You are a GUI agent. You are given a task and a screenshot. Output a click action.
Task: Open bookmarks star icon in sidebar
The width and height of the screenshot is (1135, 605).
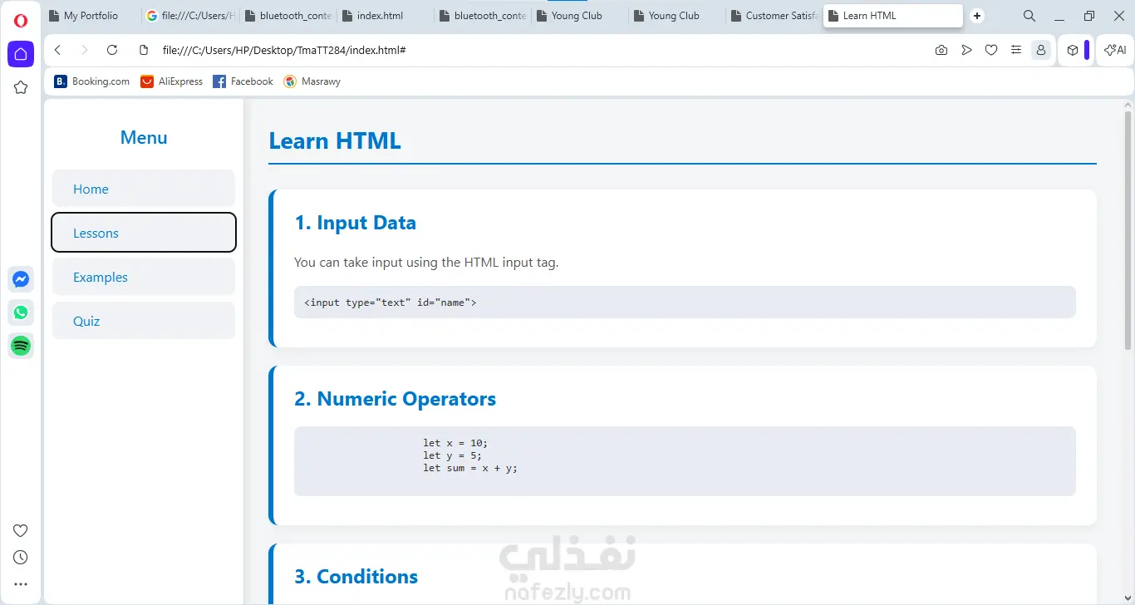[21, 87]
